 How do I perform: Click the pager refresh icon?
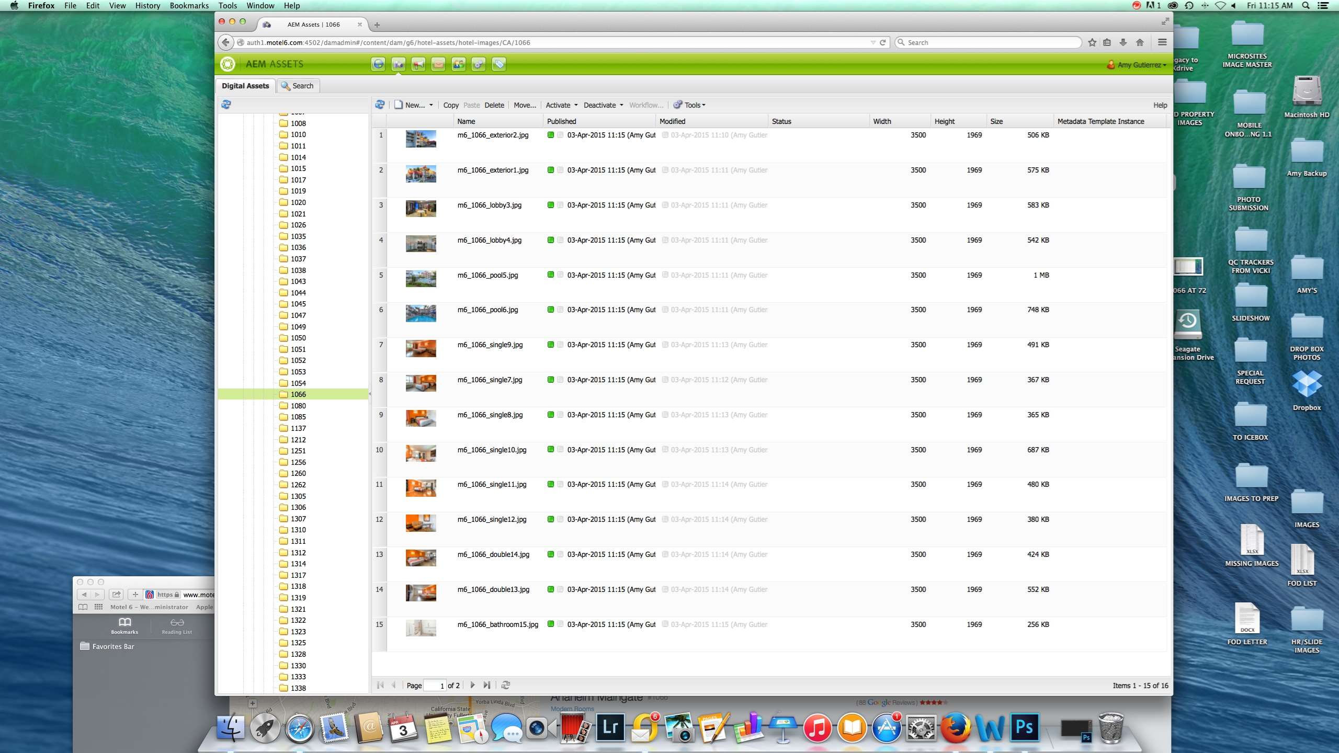point(506,685)
